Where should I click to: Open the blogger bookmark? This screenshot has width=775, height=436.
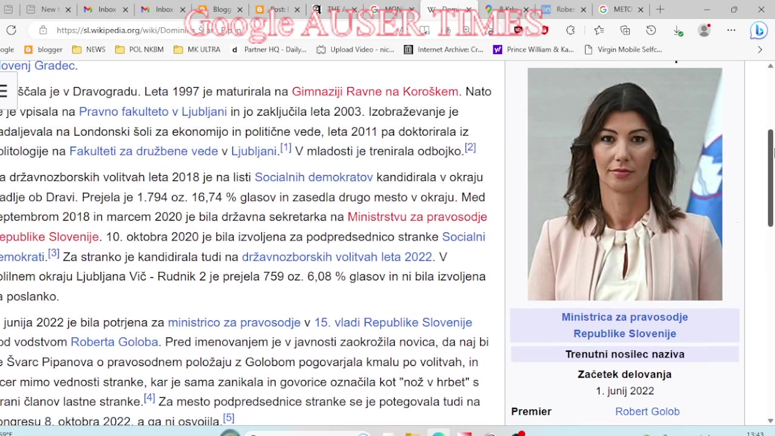pyautogui.click(x=44, y=50)
